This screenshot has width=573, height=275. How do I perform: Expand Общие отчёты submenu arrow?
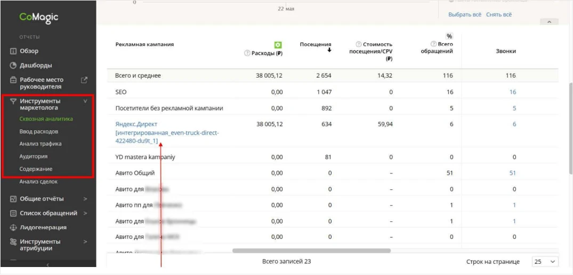[x=85, y=199]
